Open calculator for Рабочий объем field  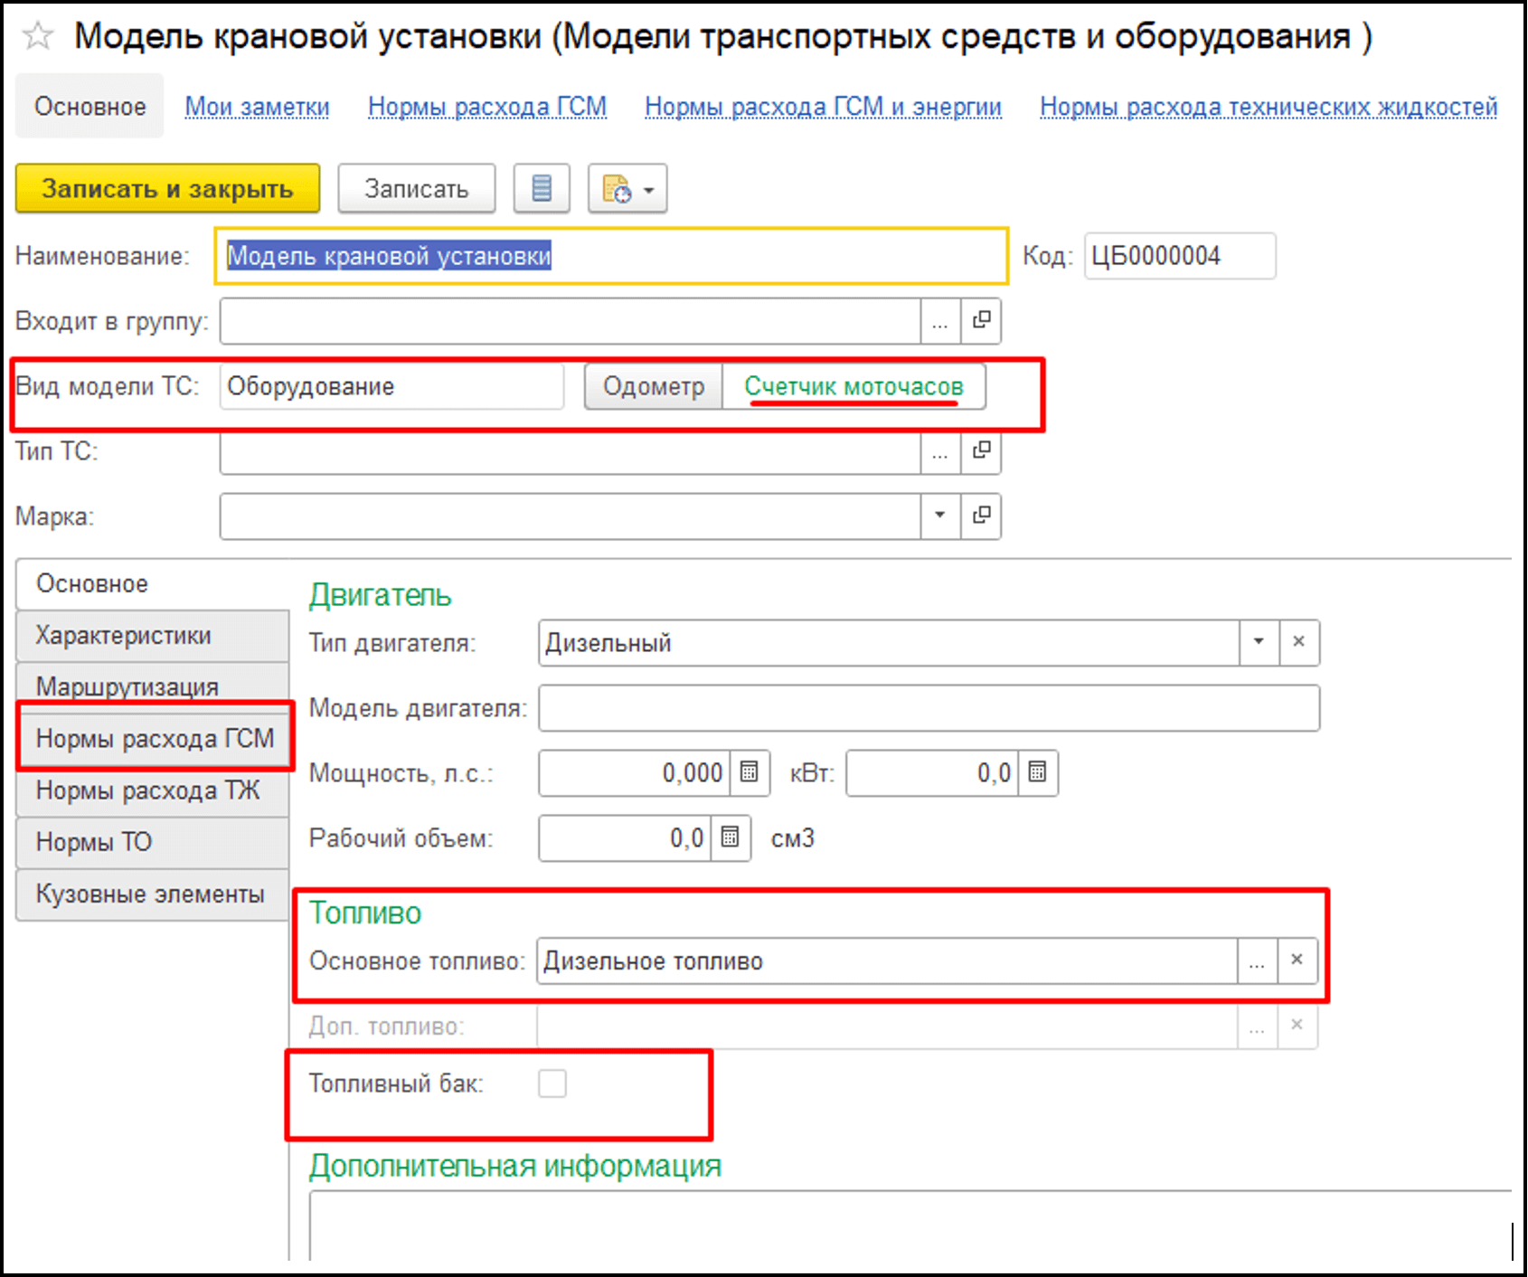pyautogui.click(x=731, y=838)
